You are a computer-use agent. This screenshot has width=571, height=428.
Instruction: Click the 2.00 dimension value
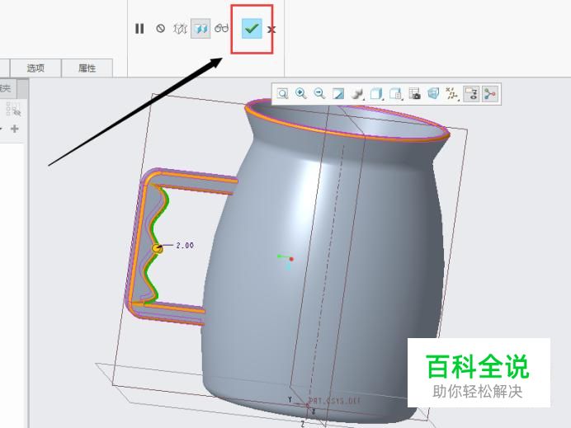click(x=185, y=246)
